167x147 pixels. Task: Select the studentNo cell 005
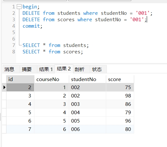point(88,121)
